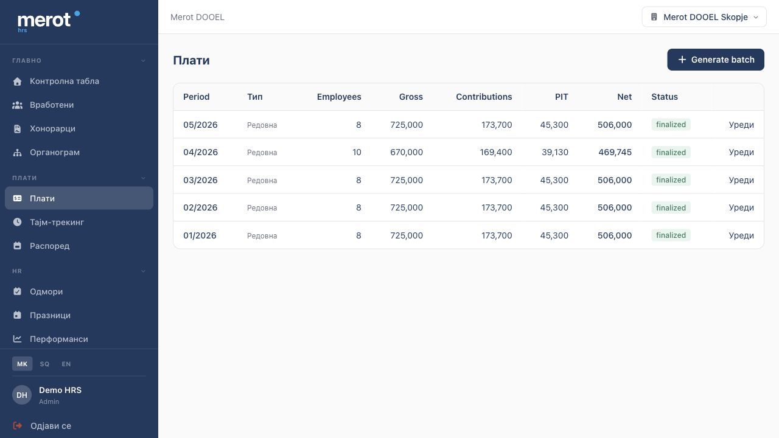Click the Перформанси chart icon
Viewport: 779px width, 438px height.
point(18,339)
